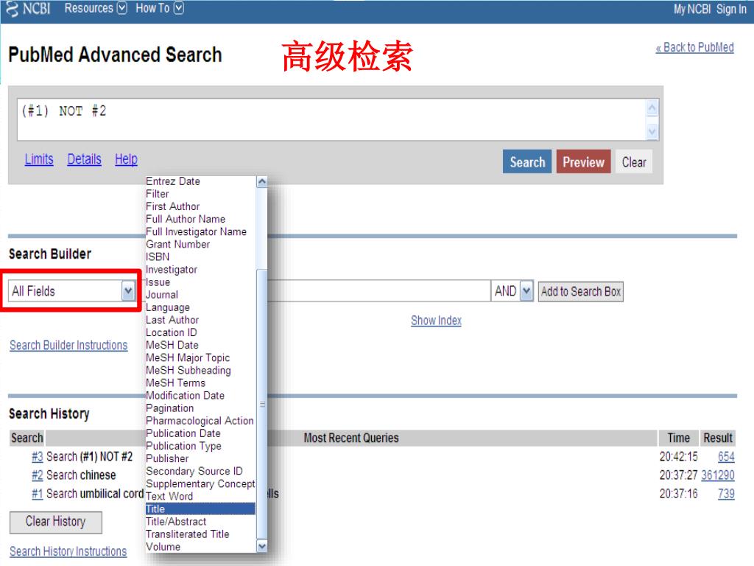Open the 739 results link
The image size is (754, 566).
[726, 494]
